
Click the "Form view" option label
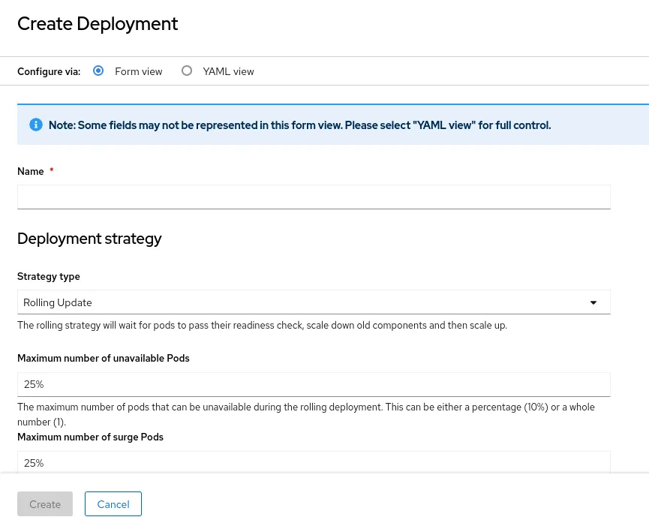point(138,72)
